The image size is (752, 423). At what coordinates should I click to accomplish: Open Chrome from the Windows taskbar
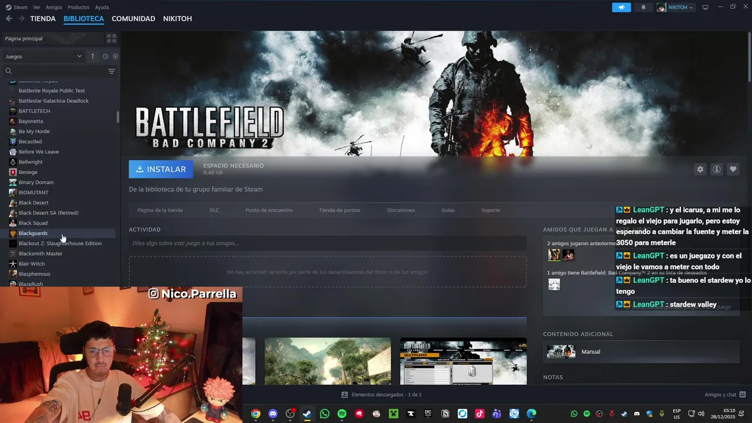coord(256,414)
